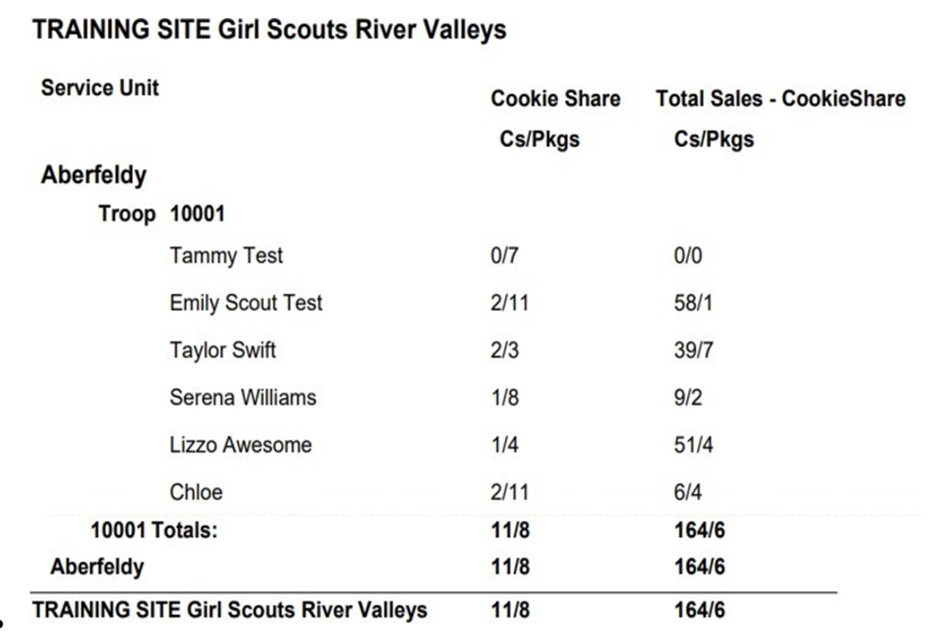
Task: Select Emily Scout Test's 58/1 total sales
Action: [693, 303]
